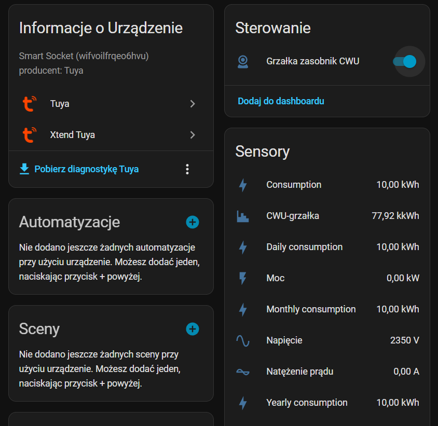Click the Pobierz diagnostykę Tuya link
The image size is (438, 426).
[x=86, y=169]
